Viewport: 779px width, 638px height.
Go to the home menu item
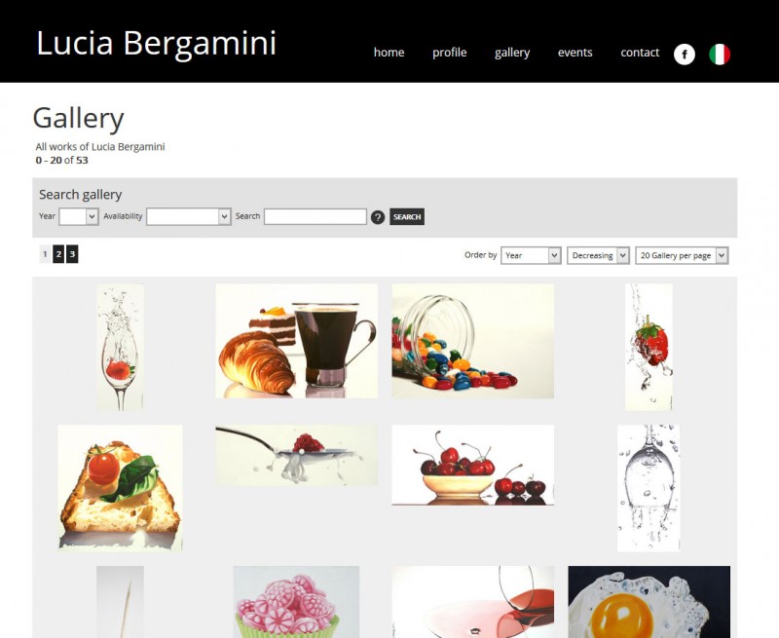389,53
